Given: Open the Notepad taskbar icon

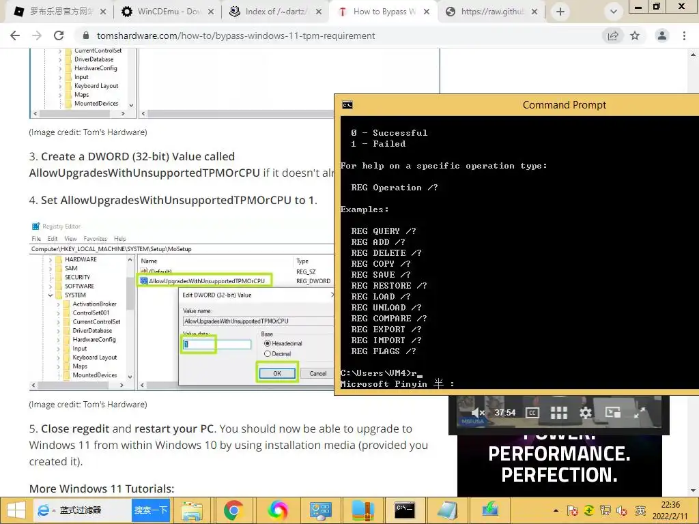Looking at the screenshot, I should [447, 510].
